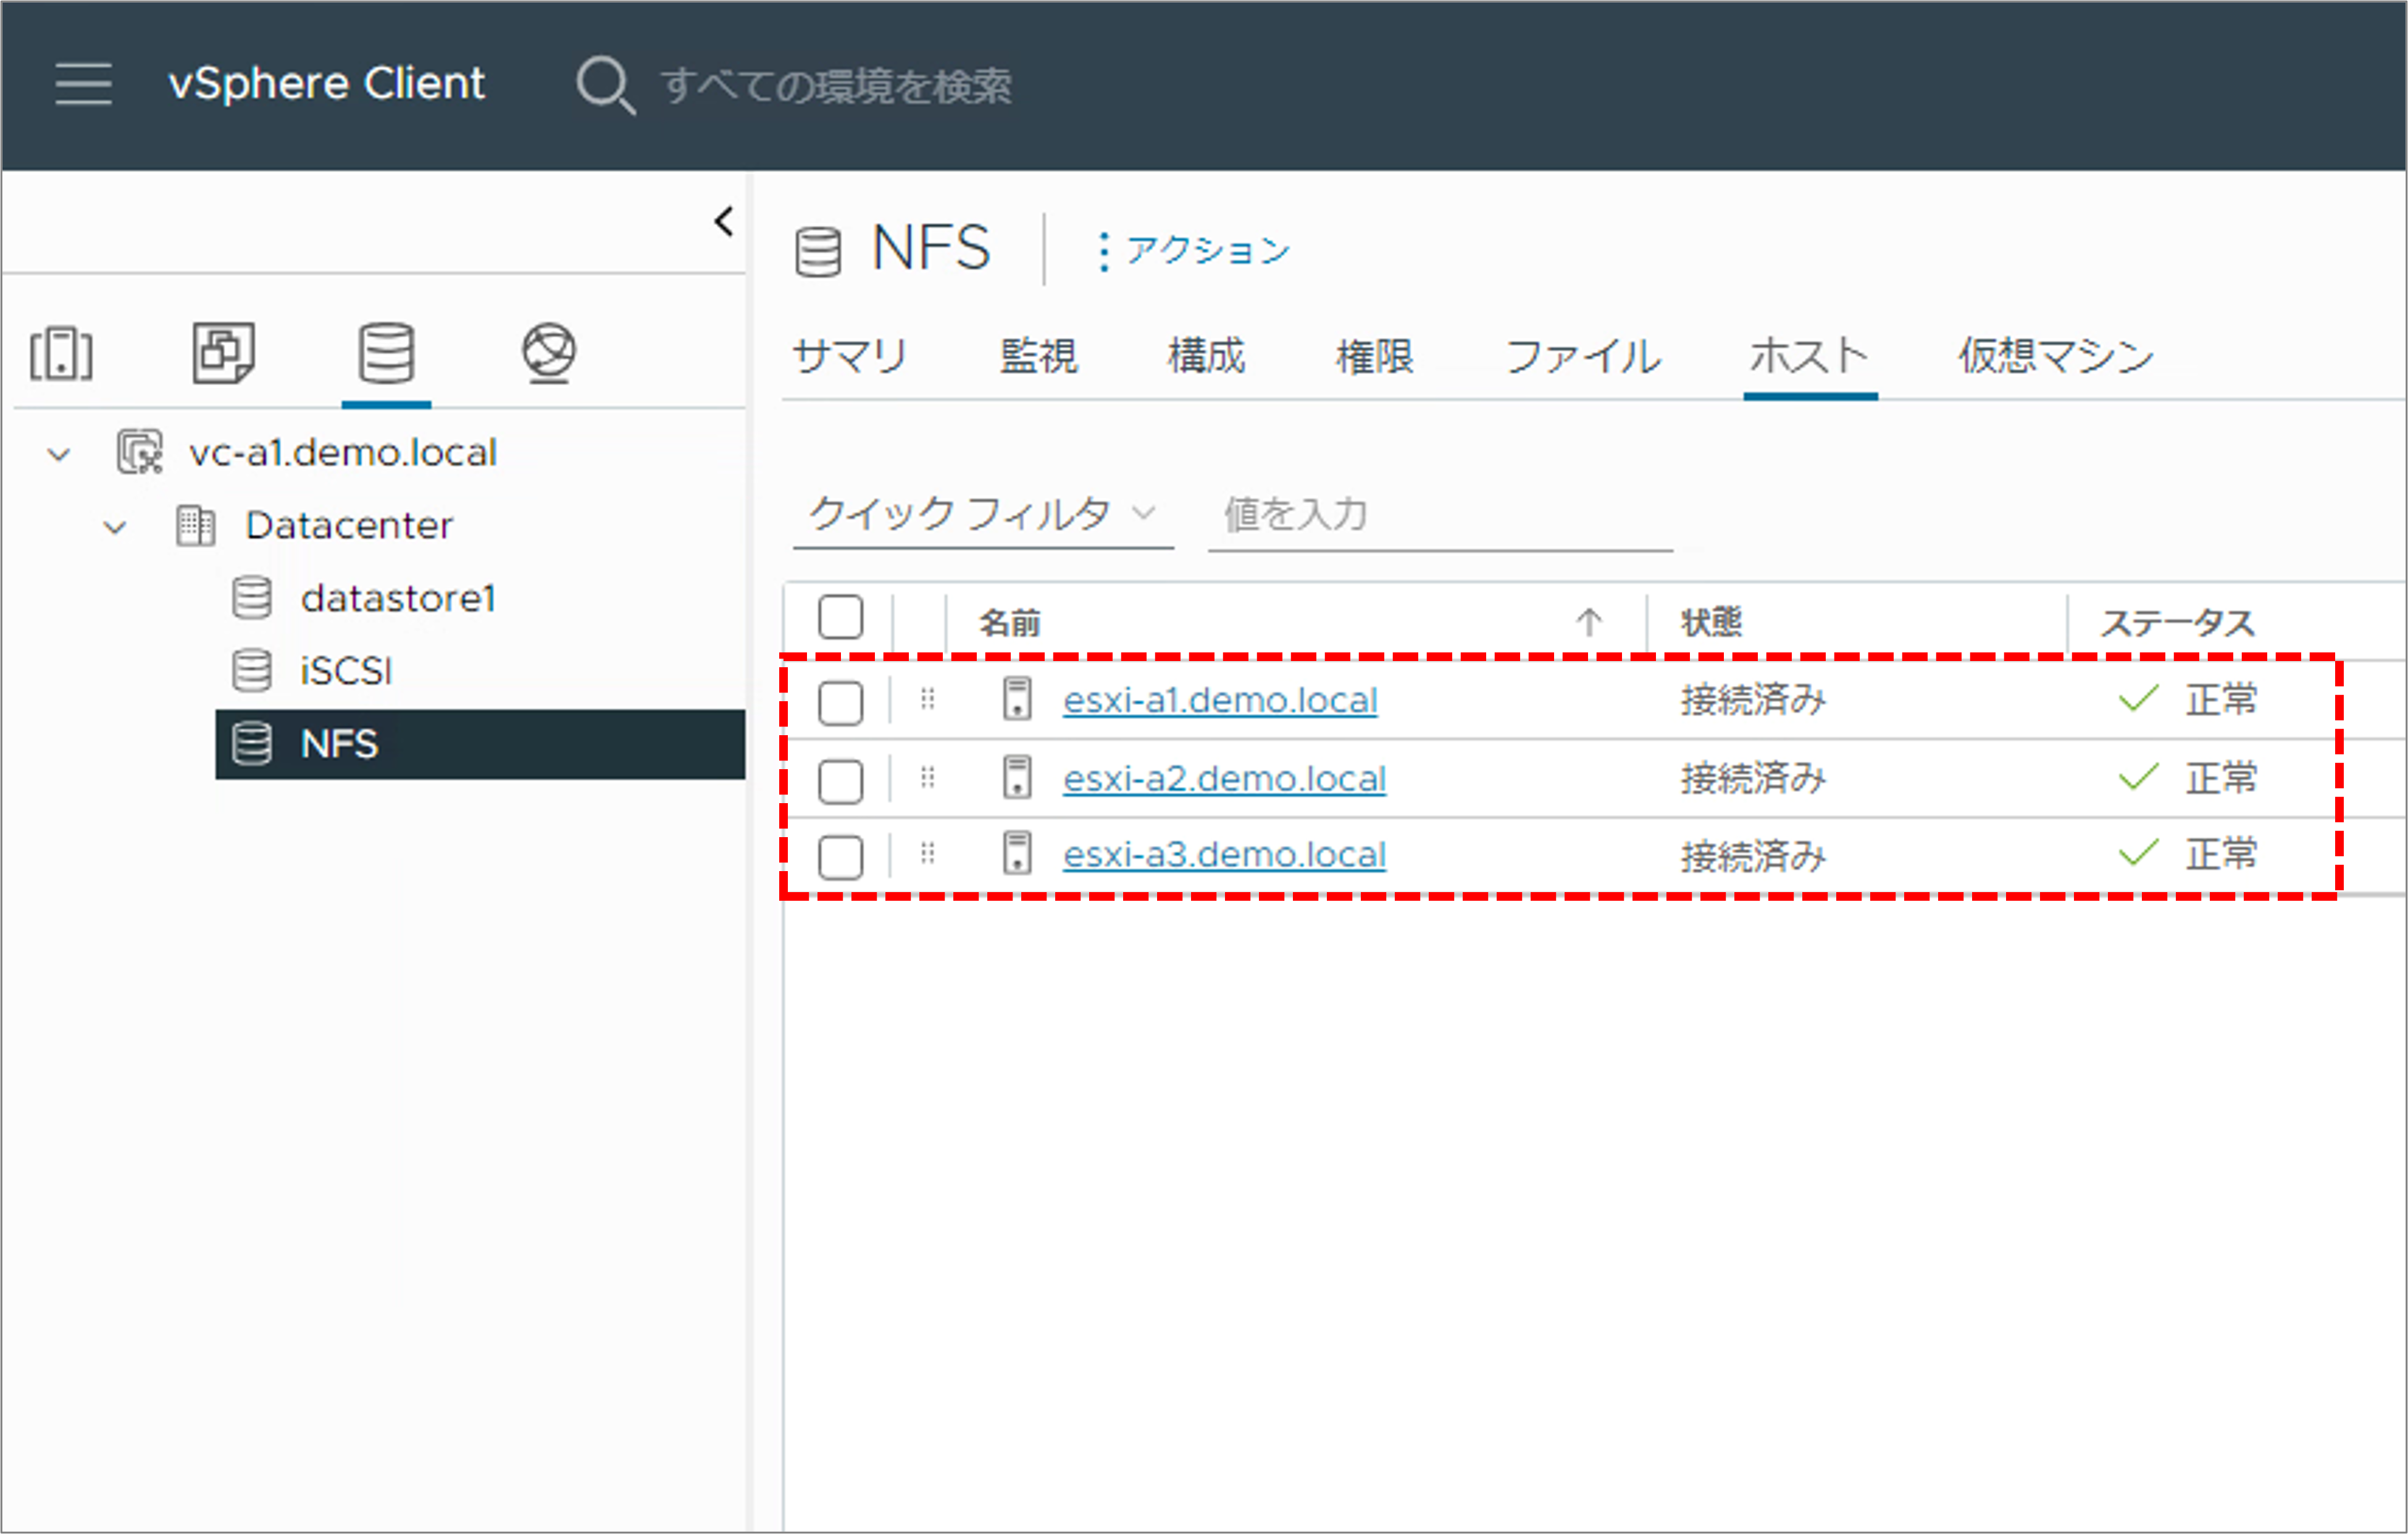Click the green checkmark for esxi-a1
Screen dimensions: 2408x1534
click(2138, 699)
